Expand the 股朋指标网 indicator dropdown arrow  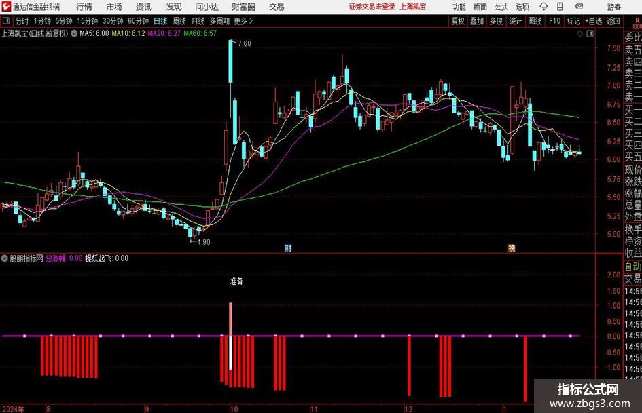point(5,258)
